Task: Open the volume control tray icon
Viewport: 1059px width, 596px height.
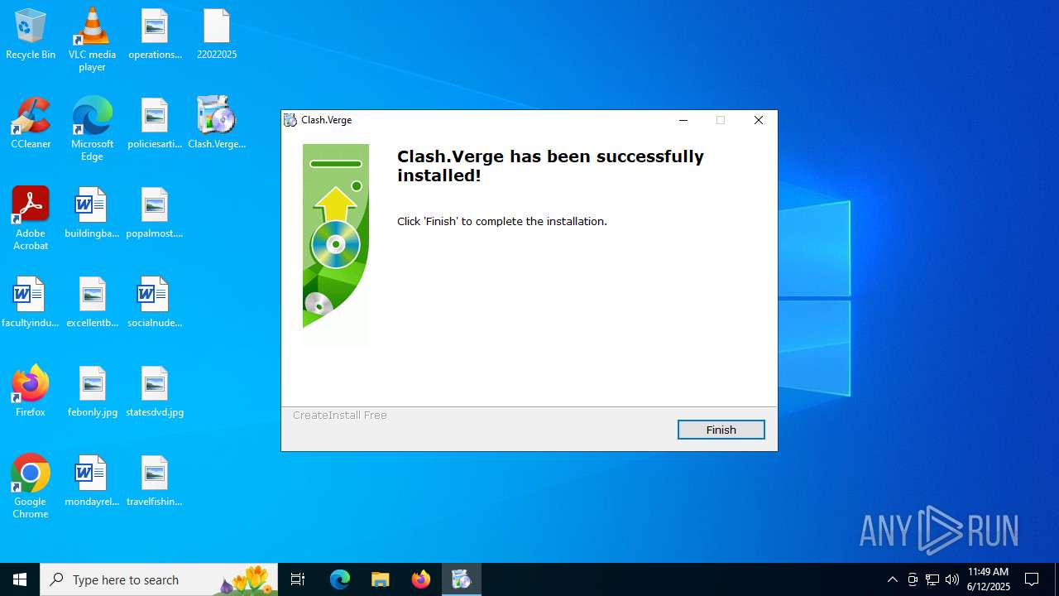Action: 952,579
